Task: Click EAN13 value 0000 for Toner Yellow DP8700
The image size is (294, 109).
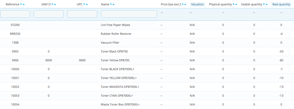Action: tap(49, 60)
